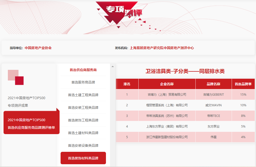Viewport: 256px width, 167px height.
Task: Click the 10% rate cell
Action: [x=243, y=105]
